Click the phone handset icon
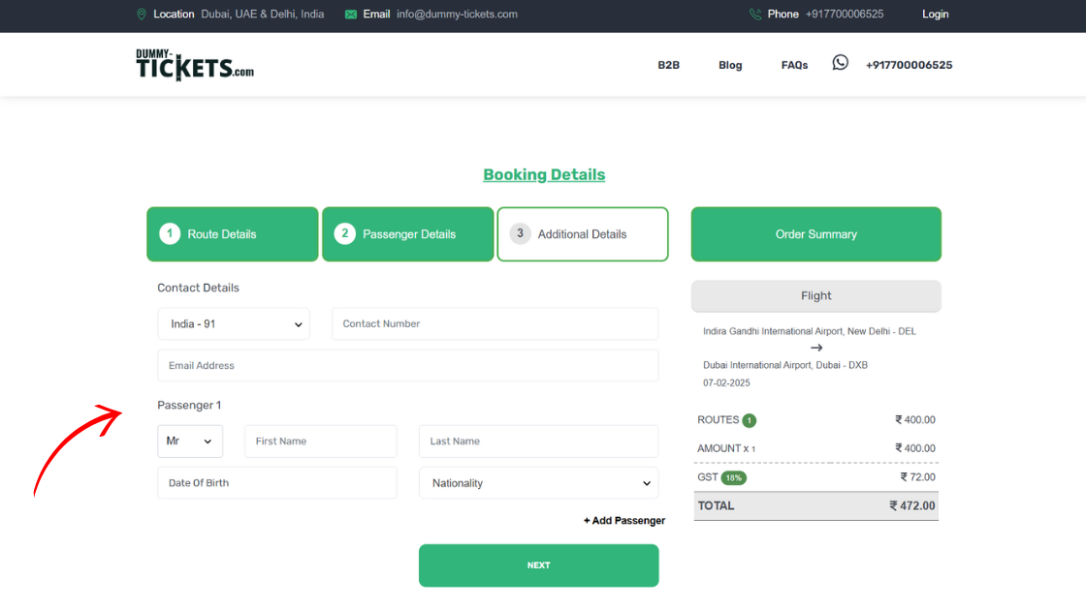 (755, 15)
